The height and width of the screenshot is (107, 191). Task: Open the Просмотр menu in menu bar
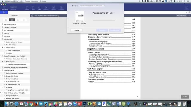pos(35,1)
